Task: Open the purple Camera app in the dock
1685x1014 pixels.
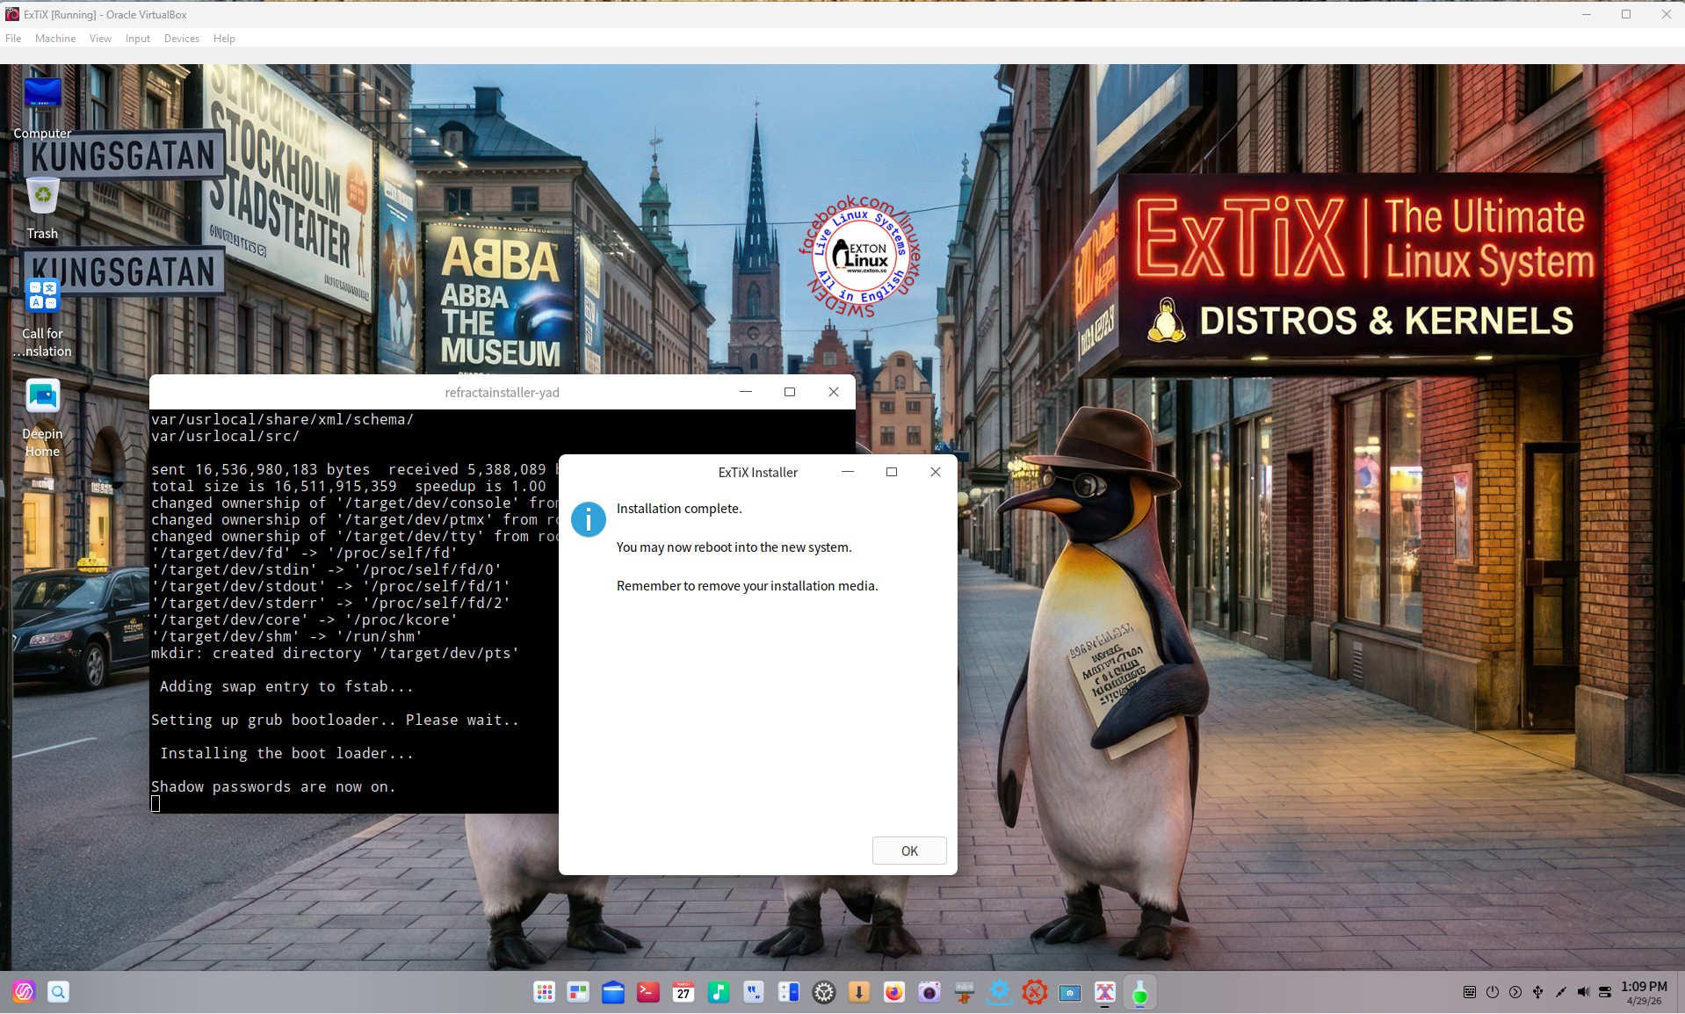Action: [929, 993]
